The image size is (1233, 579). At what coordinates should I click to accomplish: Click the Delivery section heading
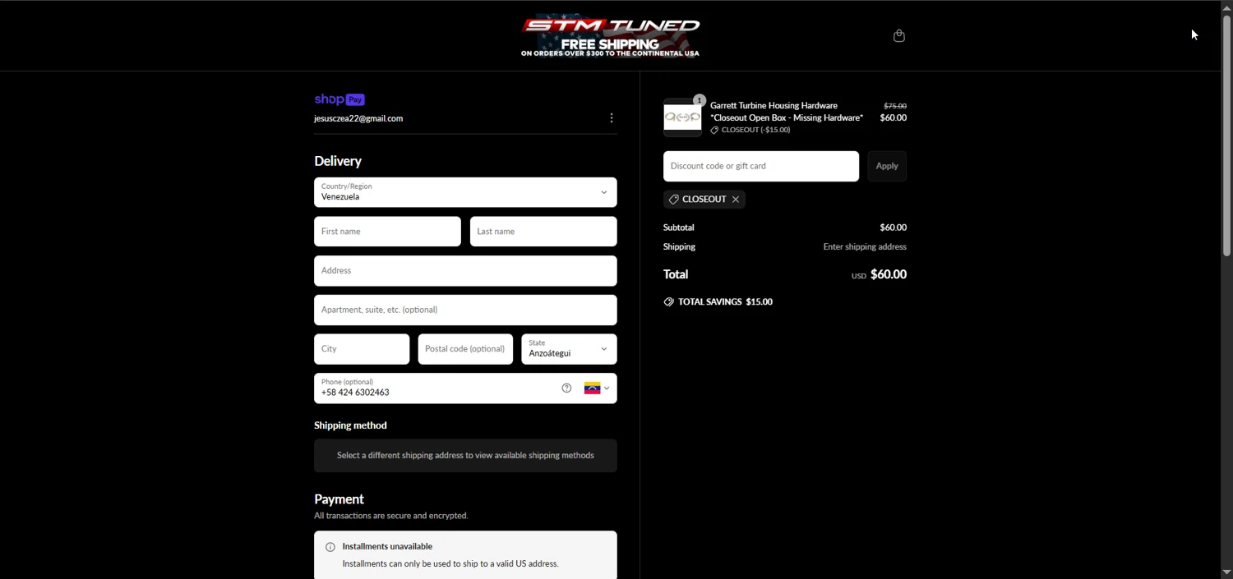click(338, 161)
